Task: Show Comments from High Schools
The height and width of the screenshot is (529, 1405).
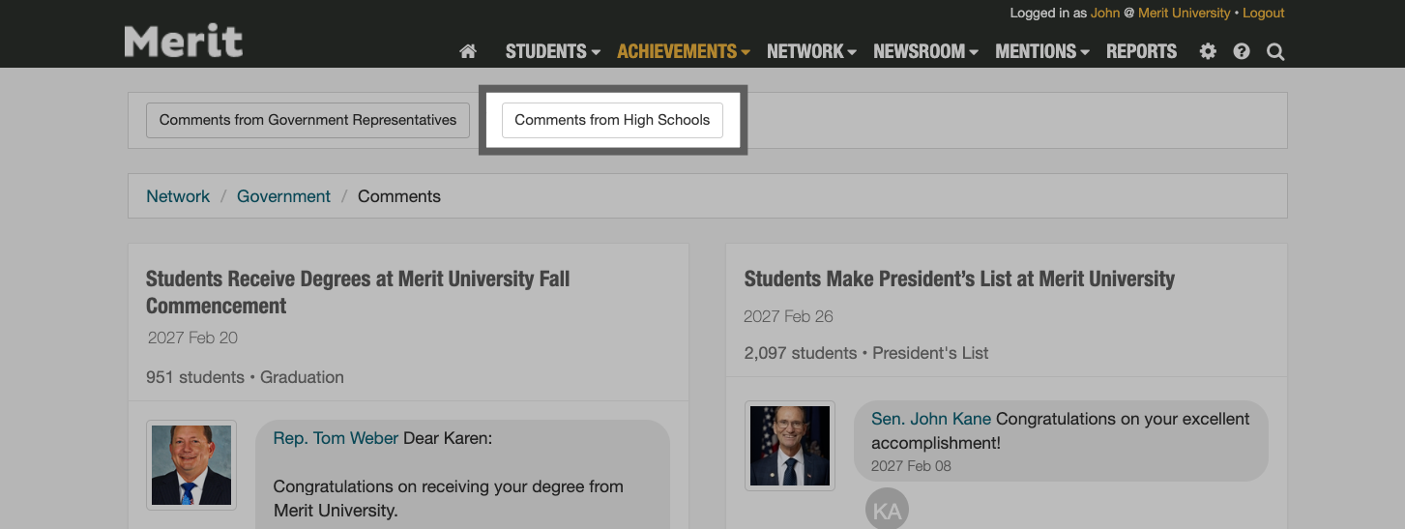Action: pyautogui.click(x=612, y=120)
